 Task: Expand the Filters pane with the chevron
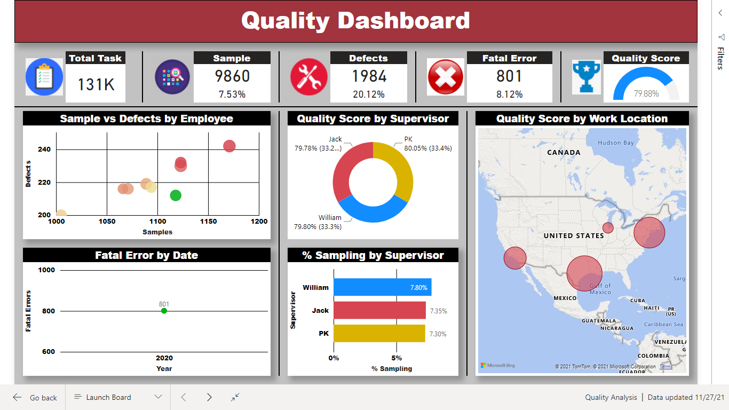722,12
